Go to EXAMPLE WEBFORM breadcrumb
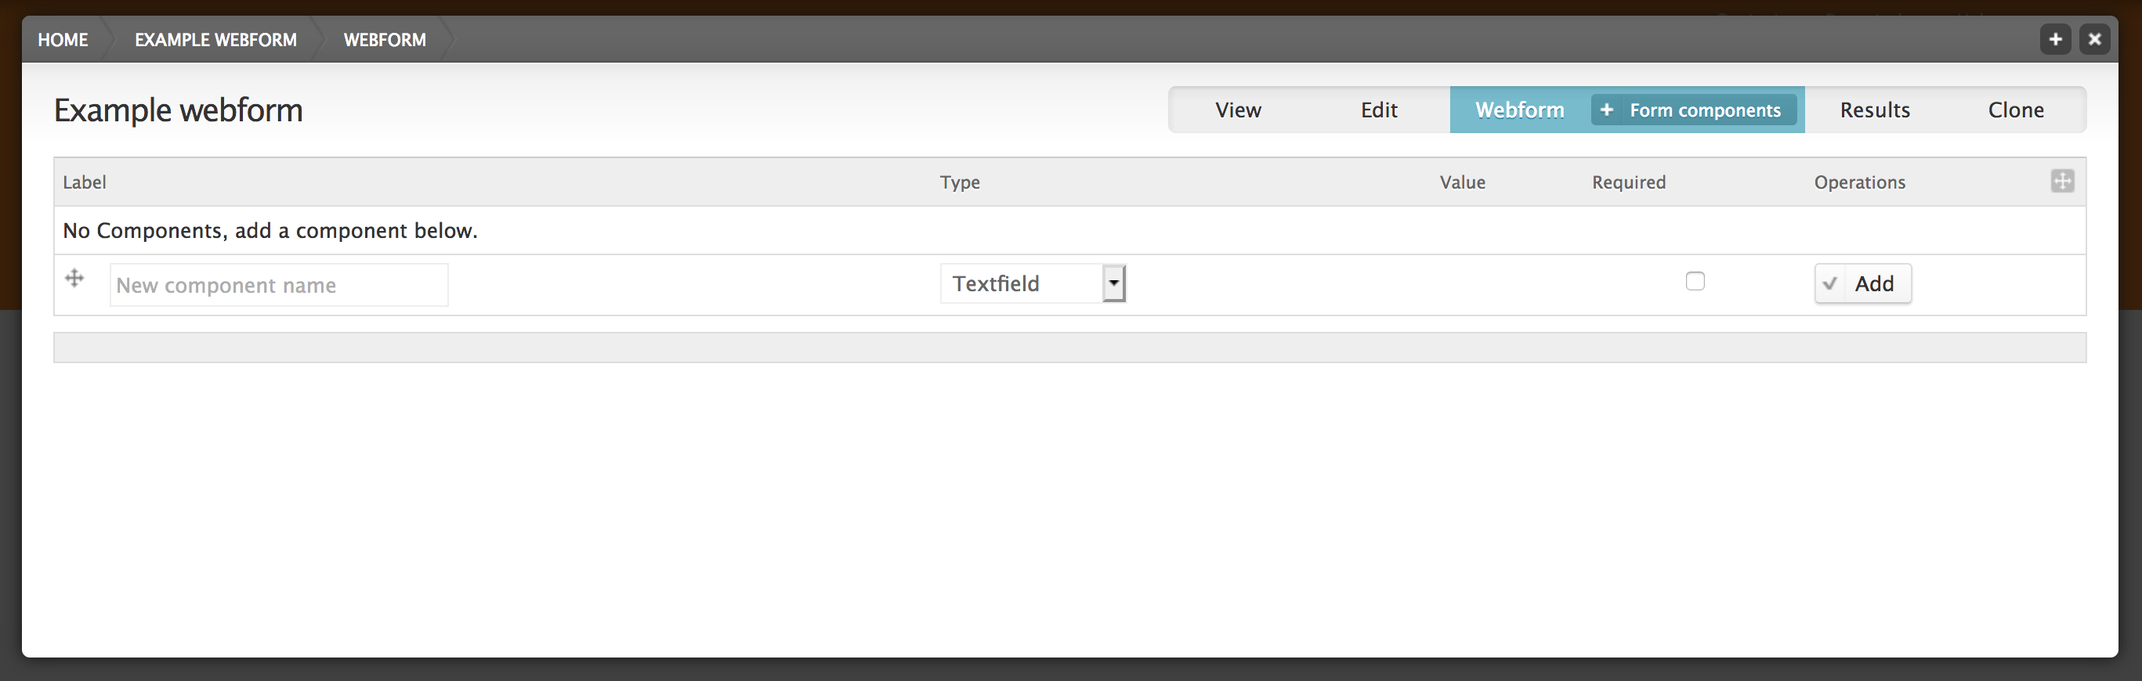Screen dimensions: 2142x681 [215, 40]
